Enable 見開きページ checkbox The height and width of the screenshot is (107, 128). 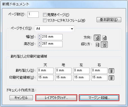pyautogui.click(x=45, y=15)
